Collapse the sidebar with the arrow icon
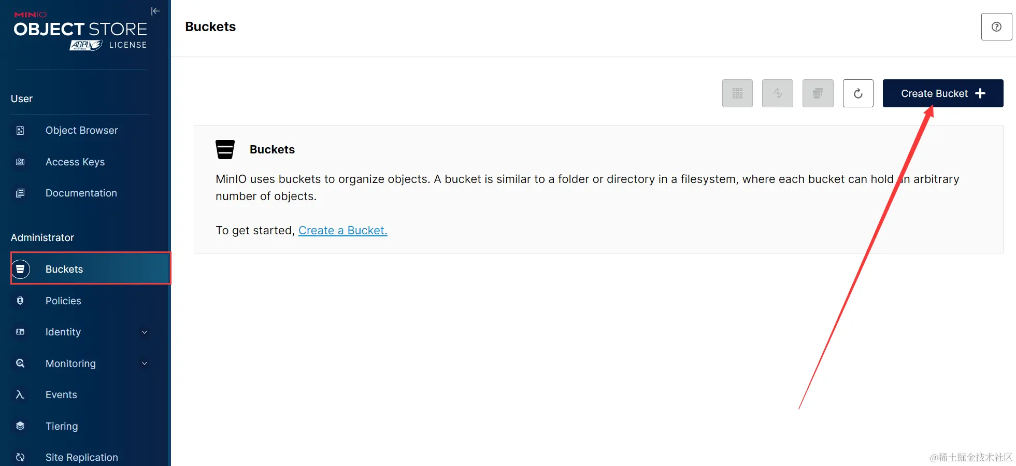Screen dimensions: 1016x466 tap(155, 11)
